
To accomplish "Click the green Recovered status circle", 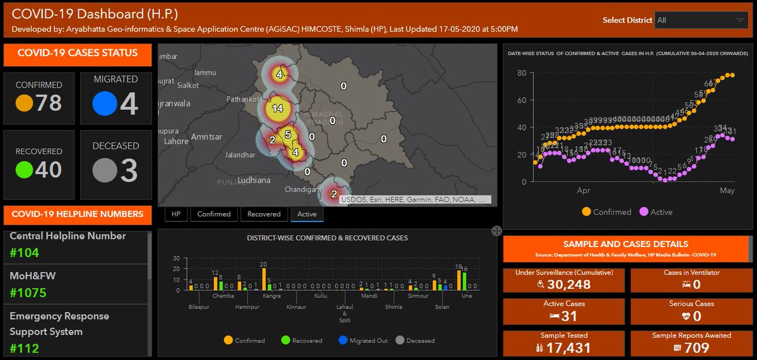I will (24, 169).
